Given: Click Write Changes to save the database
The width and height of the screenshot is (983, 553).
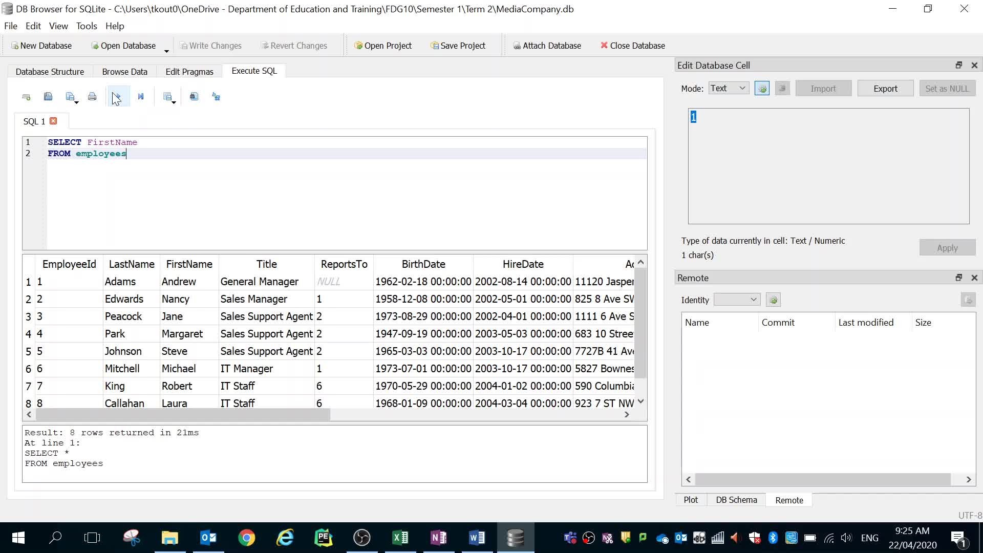Looking at the screenshot, I should pos(211,46).
